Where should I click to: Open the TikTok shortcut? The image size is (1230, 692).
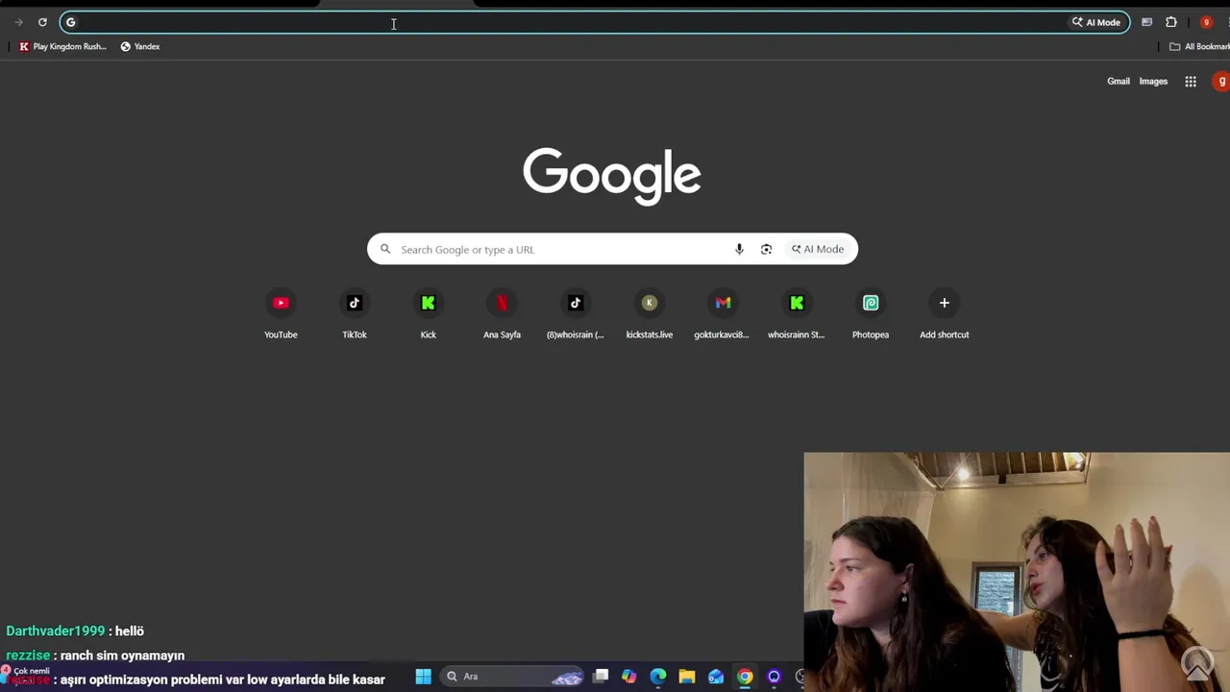tap(355, 315)
